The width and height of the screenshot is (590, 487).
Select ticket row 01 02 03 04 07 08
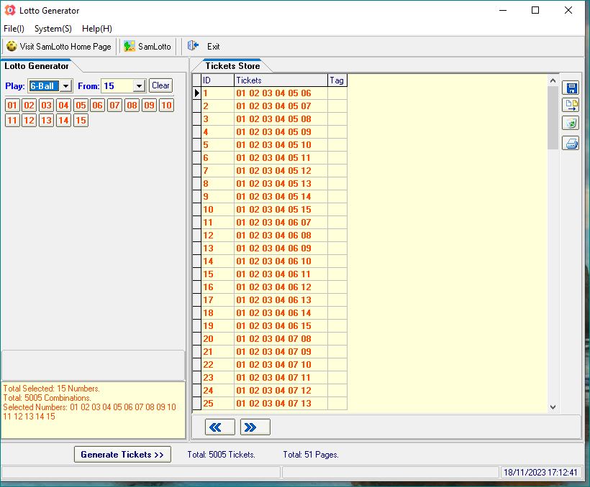coord(273,339)
